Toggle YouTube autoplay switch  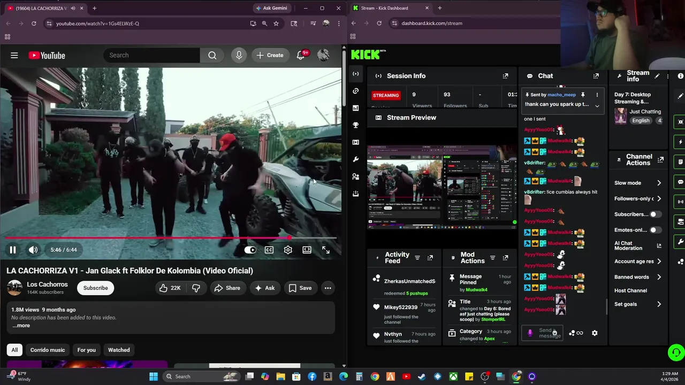click(x=250, y=250)
